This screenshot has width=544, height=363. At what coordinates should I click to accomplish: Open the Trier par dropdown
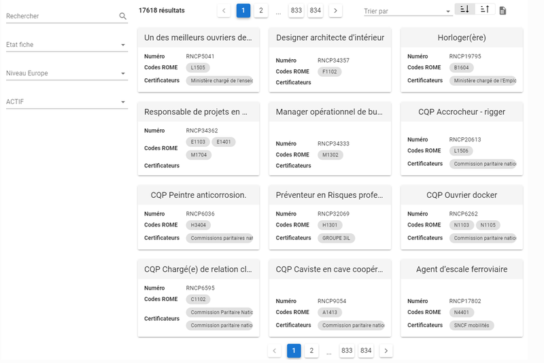pyautogui.click(x=407, y=12)
